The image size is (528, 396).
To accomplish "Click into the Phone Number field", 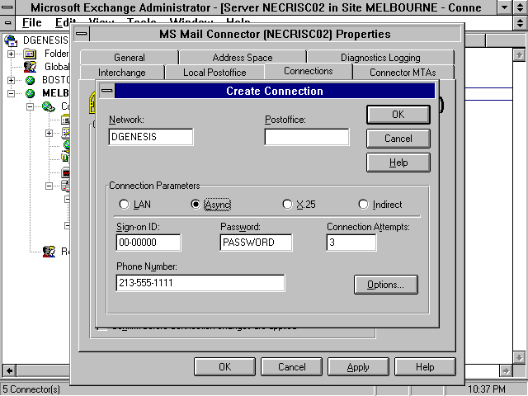I will click(200, 283).
